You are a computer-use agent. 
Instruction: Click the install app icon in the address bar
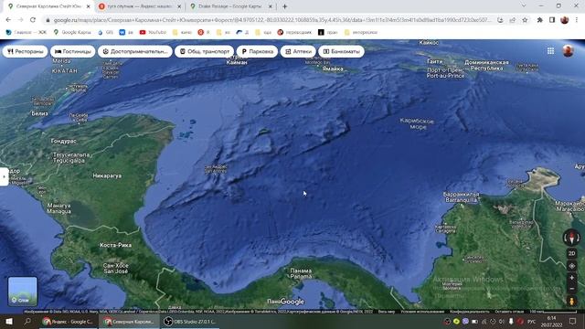(500, 20)
